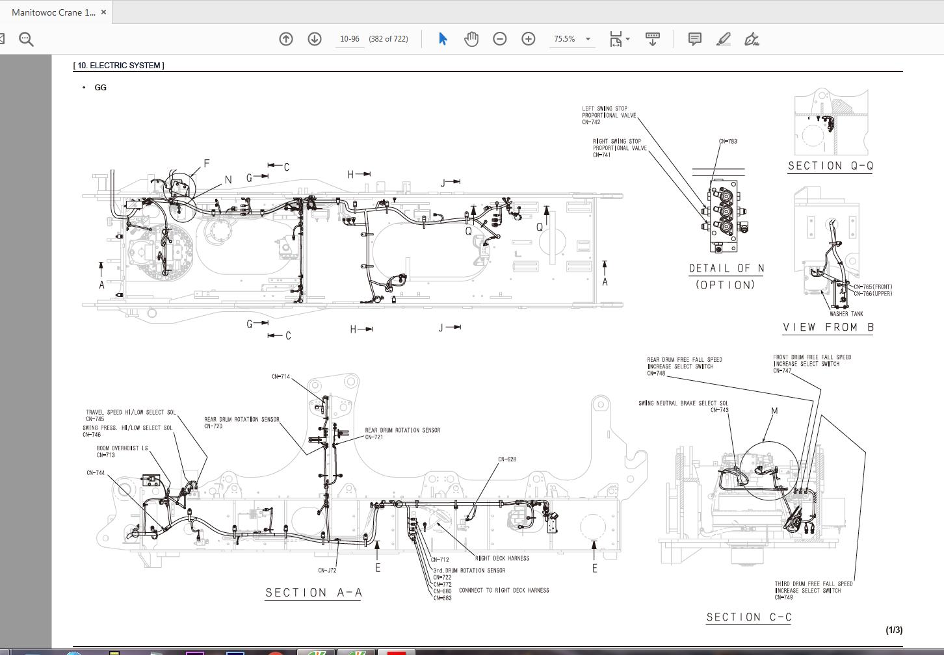Screen dimensions: 944x655
Task: Click the partially hidden icon left of Find
Action: (2, 39)
